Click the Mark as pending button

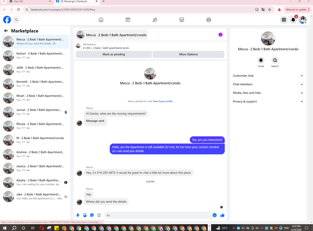[x=114, y=54]
